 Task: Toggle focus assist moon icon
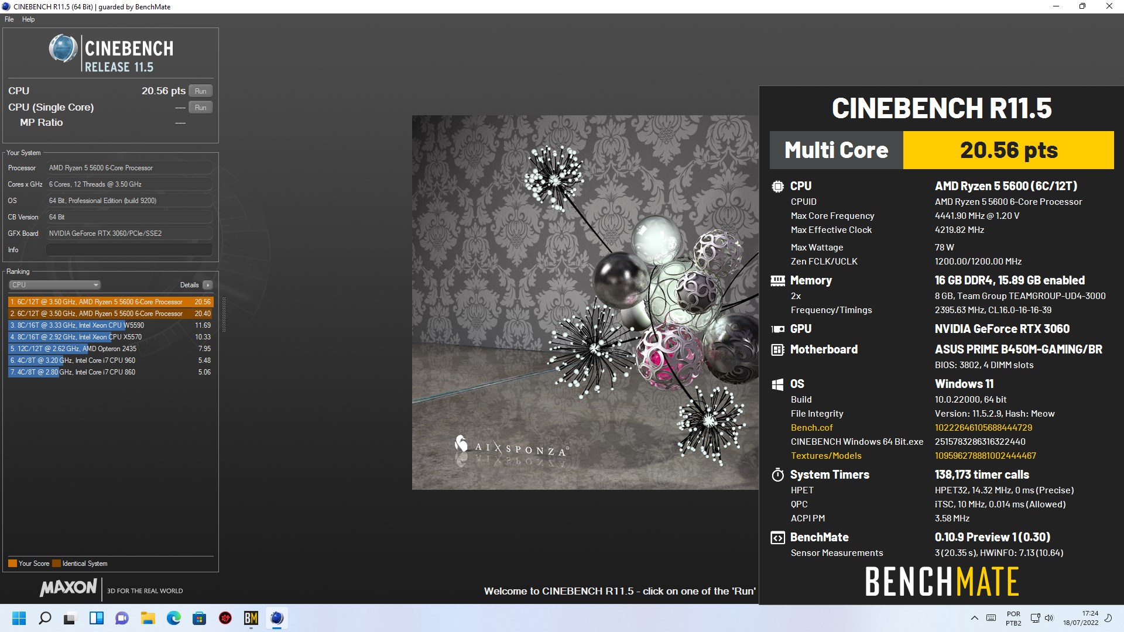1108,618
